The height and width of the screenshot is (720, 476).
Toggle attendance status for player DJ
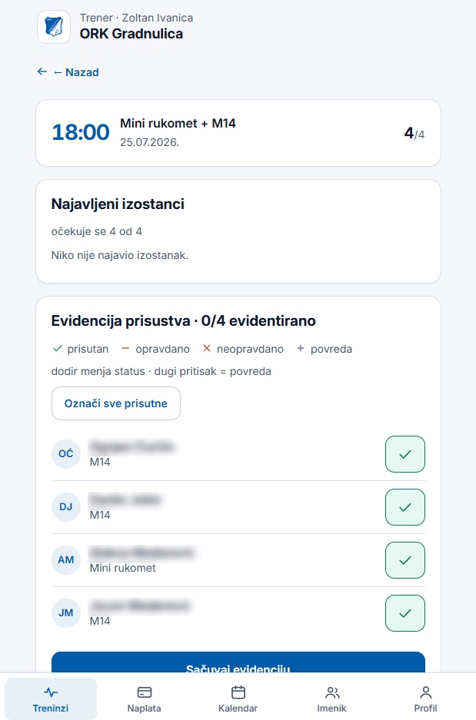404,507
